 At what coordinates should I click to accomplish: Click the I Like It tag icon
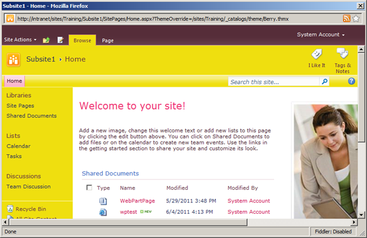[x=317, y=54]
